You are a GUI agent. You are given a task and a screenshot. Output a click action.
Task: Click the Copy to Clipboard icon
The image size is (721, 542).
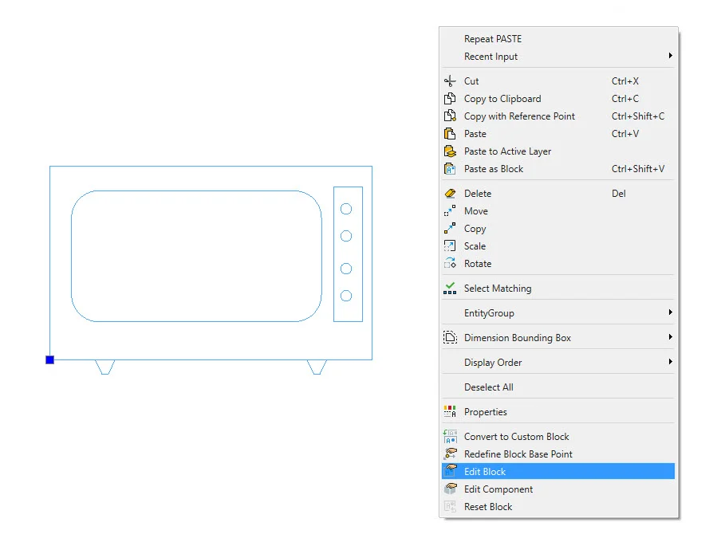(450, 99)
